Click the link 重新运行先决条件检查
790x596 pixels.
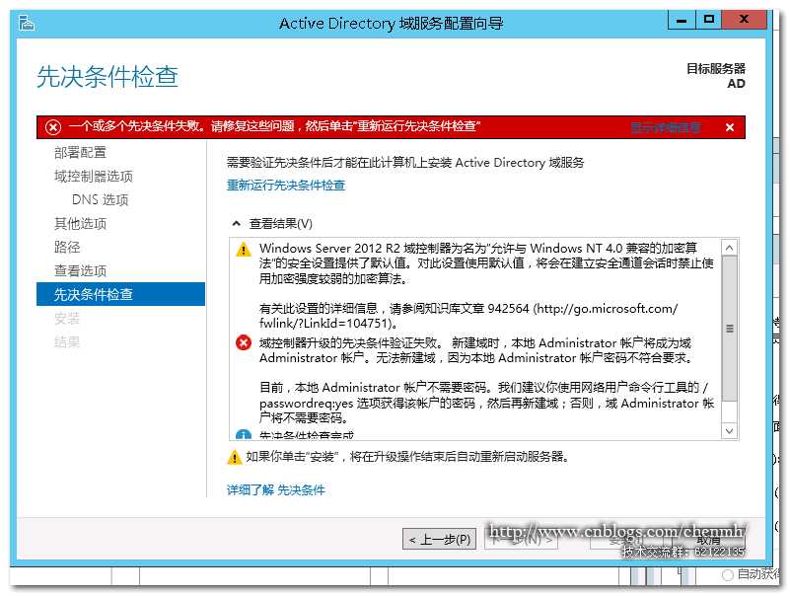coord(286,186)
